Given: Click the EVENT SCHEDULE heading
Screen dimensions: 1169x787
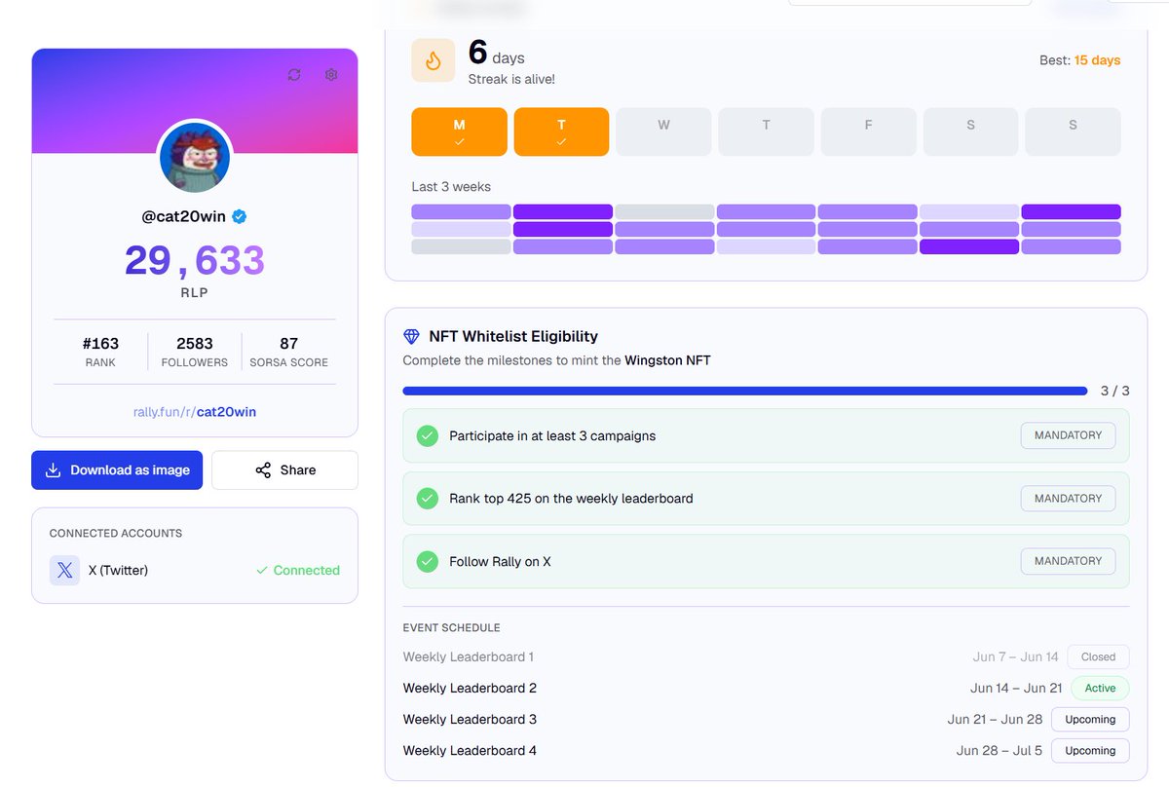Looking at the screenshot, I should pos(451,627).
